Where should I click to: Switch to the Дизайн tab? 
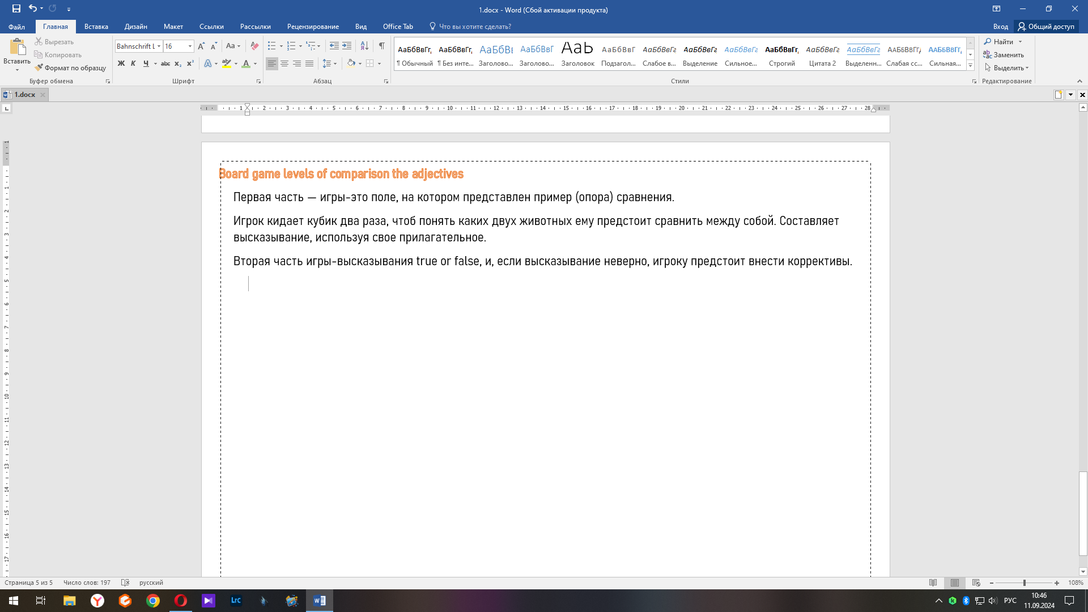[136, 27]
